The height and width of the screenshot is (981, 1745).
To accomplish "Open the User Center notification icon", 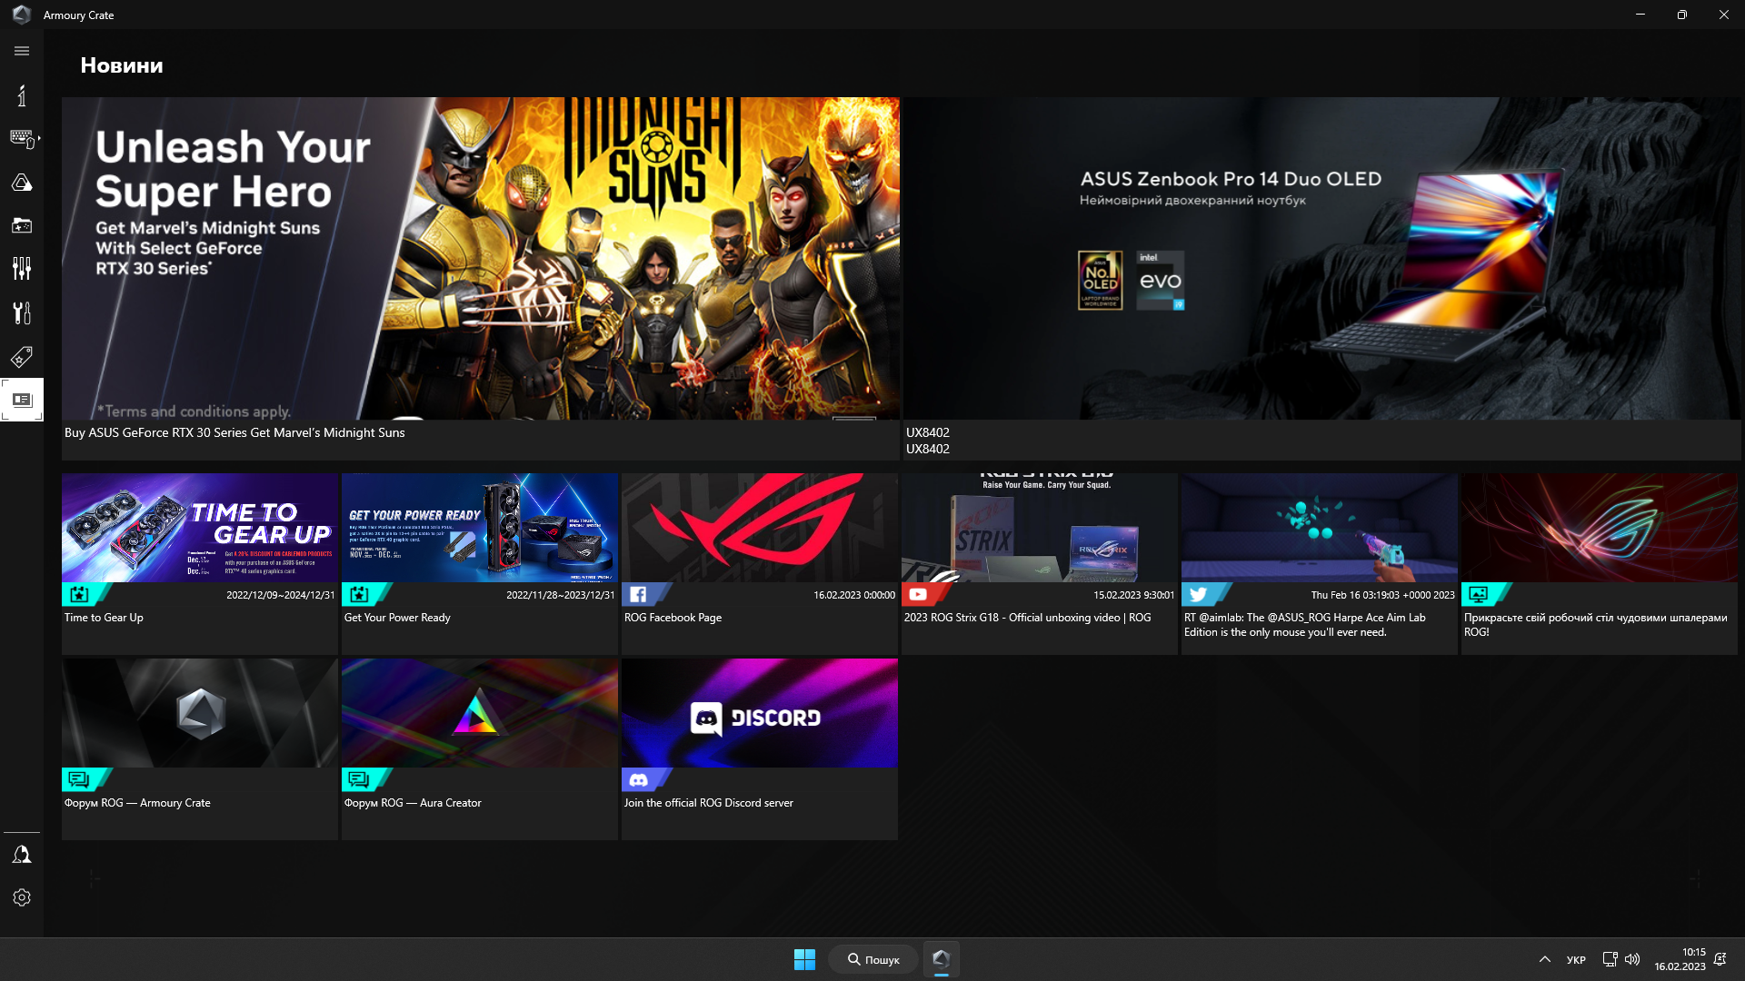I will [22, 855].
